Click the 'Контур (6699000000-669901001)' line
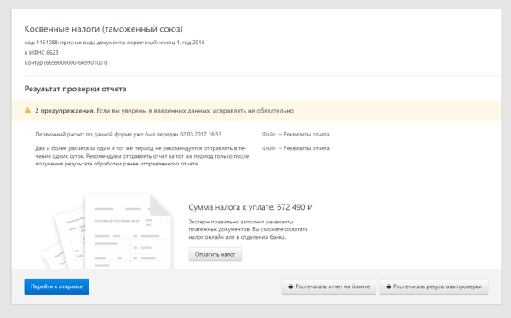511x318 pixels. tap(66, 62)
